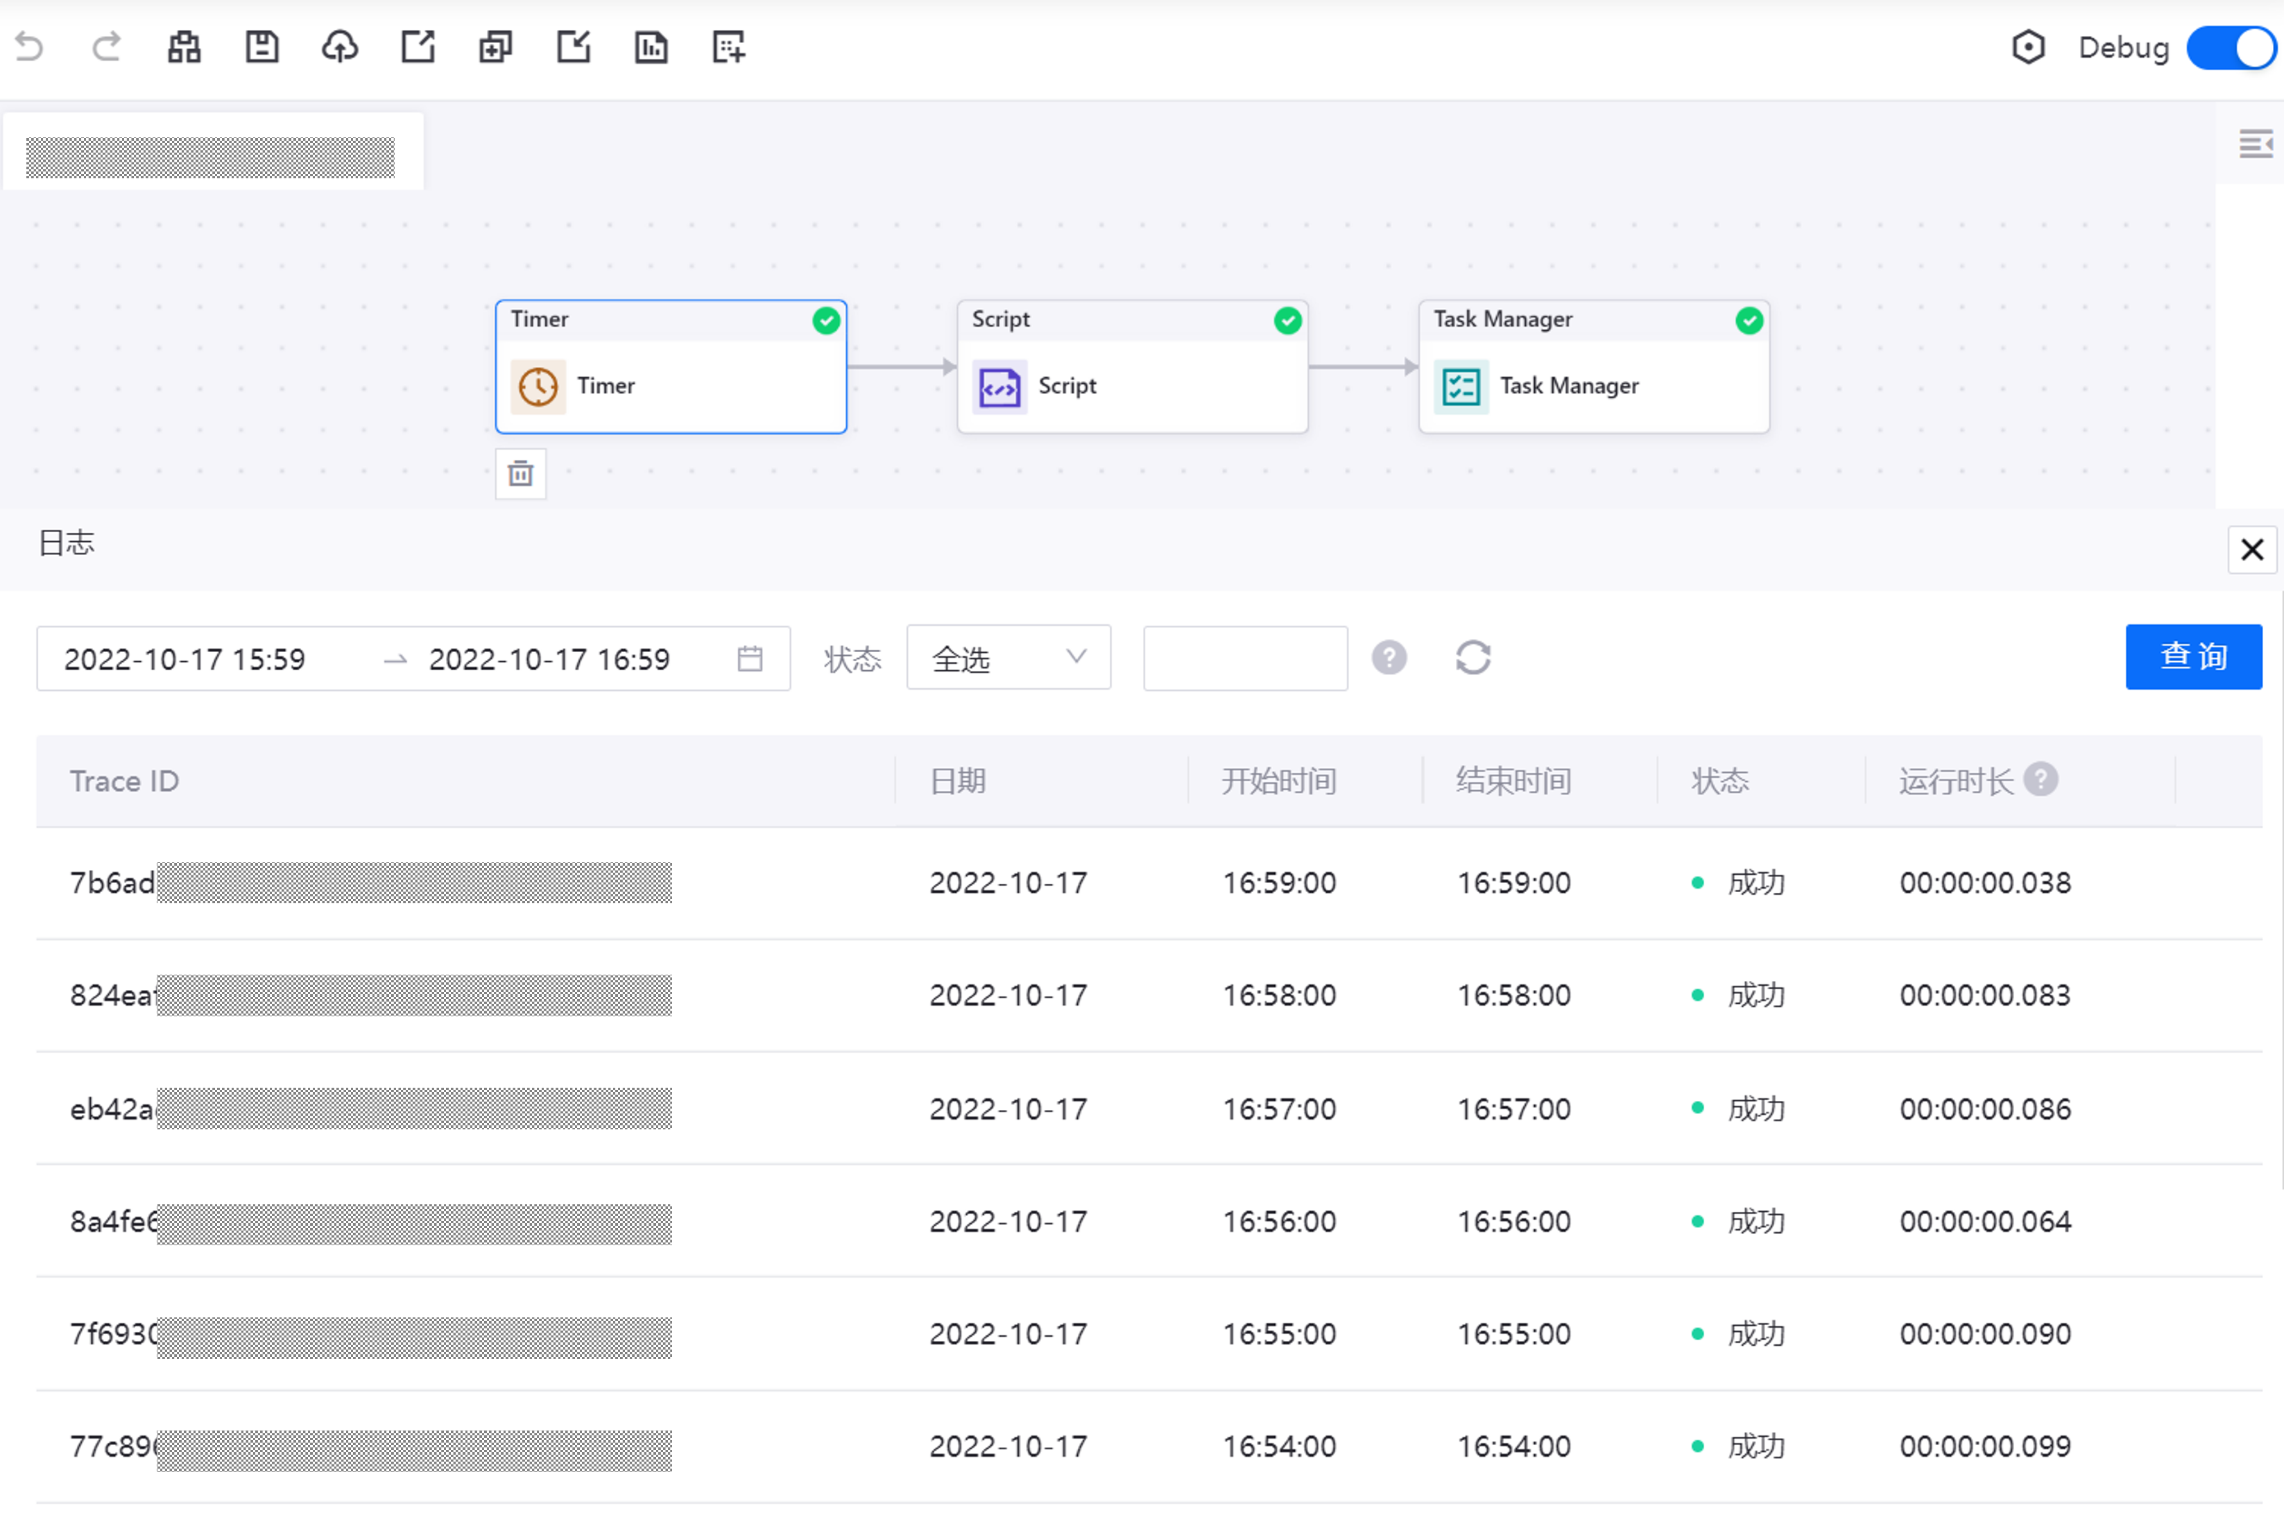
Task: Click the redo arrow icon
Action: point(106,46)
